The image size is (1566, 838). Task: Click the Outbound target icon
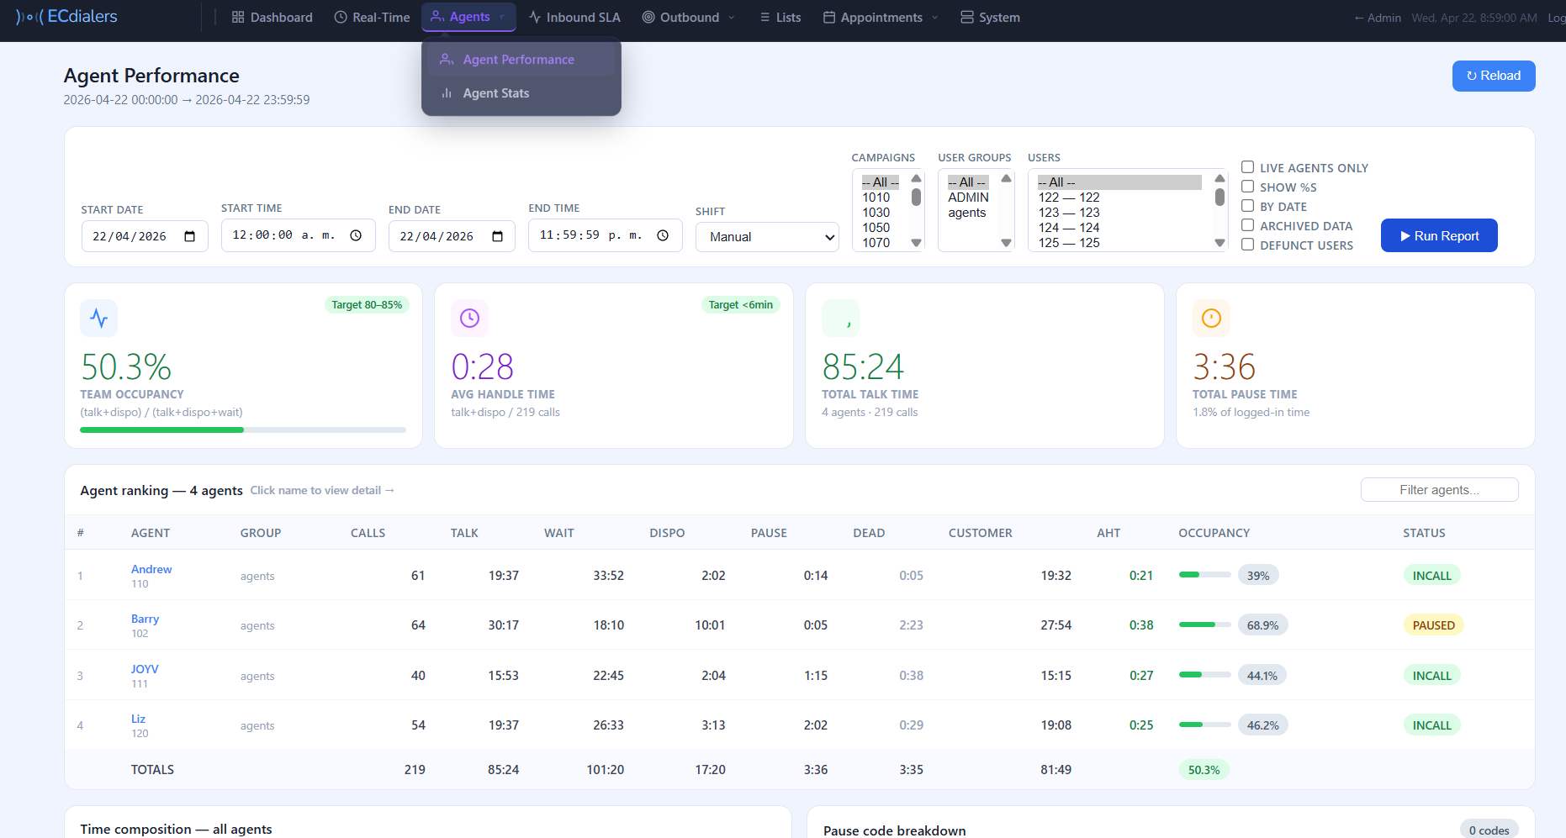tap(648, 17)
